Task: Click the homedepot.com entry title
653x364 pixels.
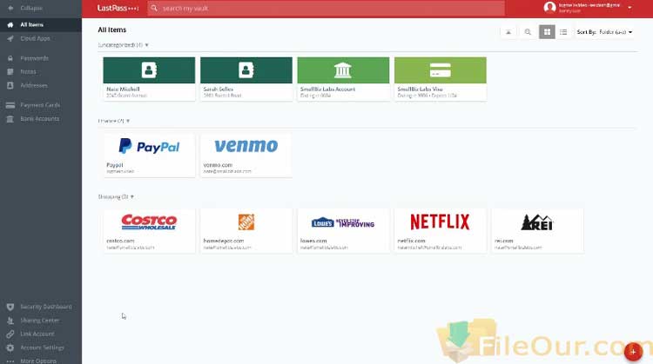Action: coord(224,241)
